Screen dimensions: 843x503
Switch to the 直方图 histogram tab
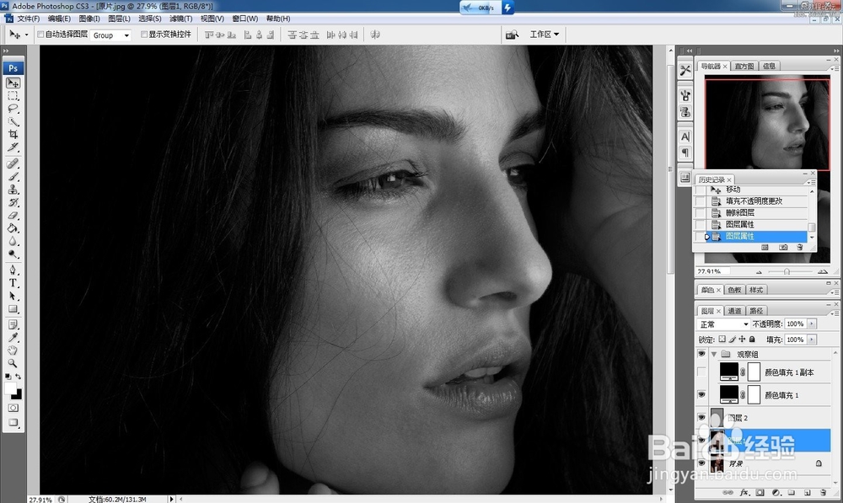click(744, 66)
